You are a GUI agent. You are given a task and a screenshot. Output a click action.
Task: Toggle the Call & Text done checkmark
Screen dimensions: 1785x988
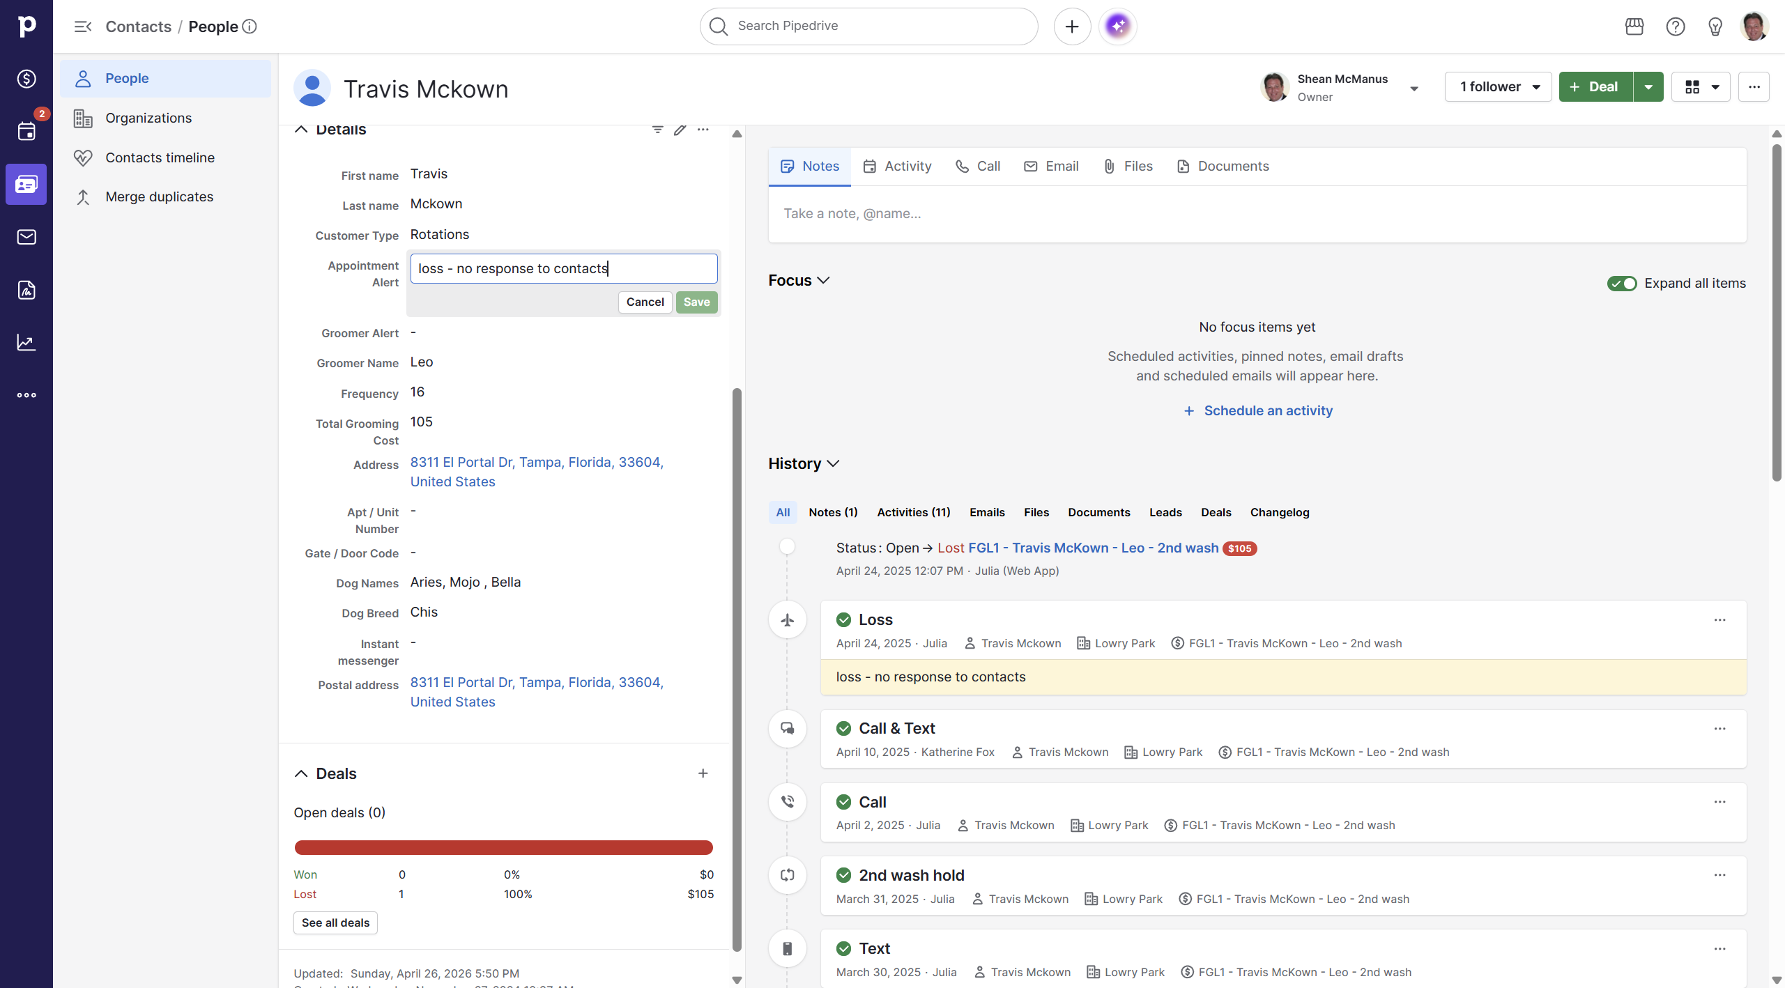pos(843,728)
